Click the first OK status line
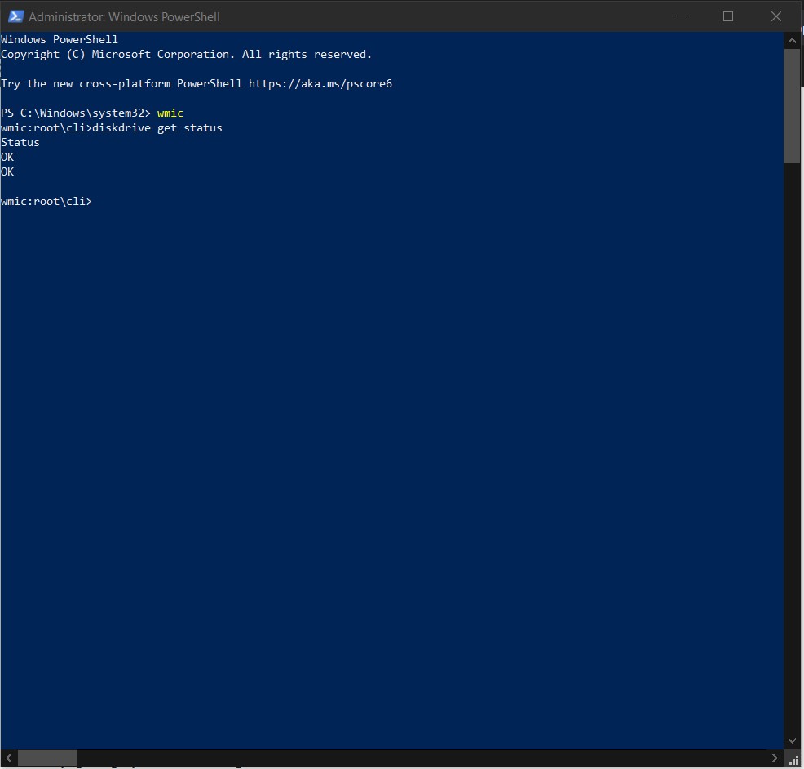 pyautogui.click(x=7, y=157)
